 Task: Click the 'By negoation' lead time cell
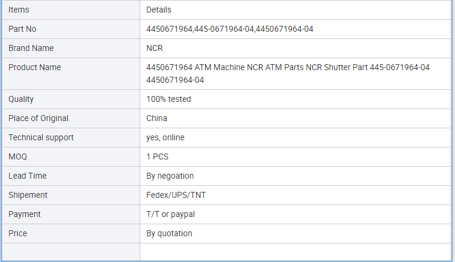[x=296, y=176]
